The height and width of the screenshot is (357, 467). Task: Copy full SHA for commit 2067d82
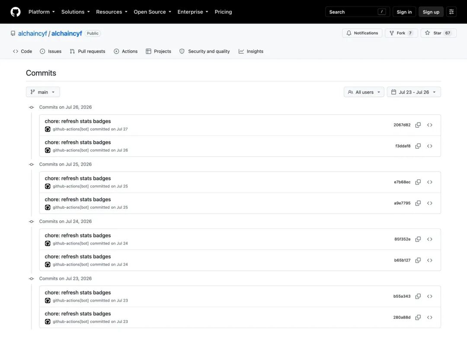click(418, 125)
